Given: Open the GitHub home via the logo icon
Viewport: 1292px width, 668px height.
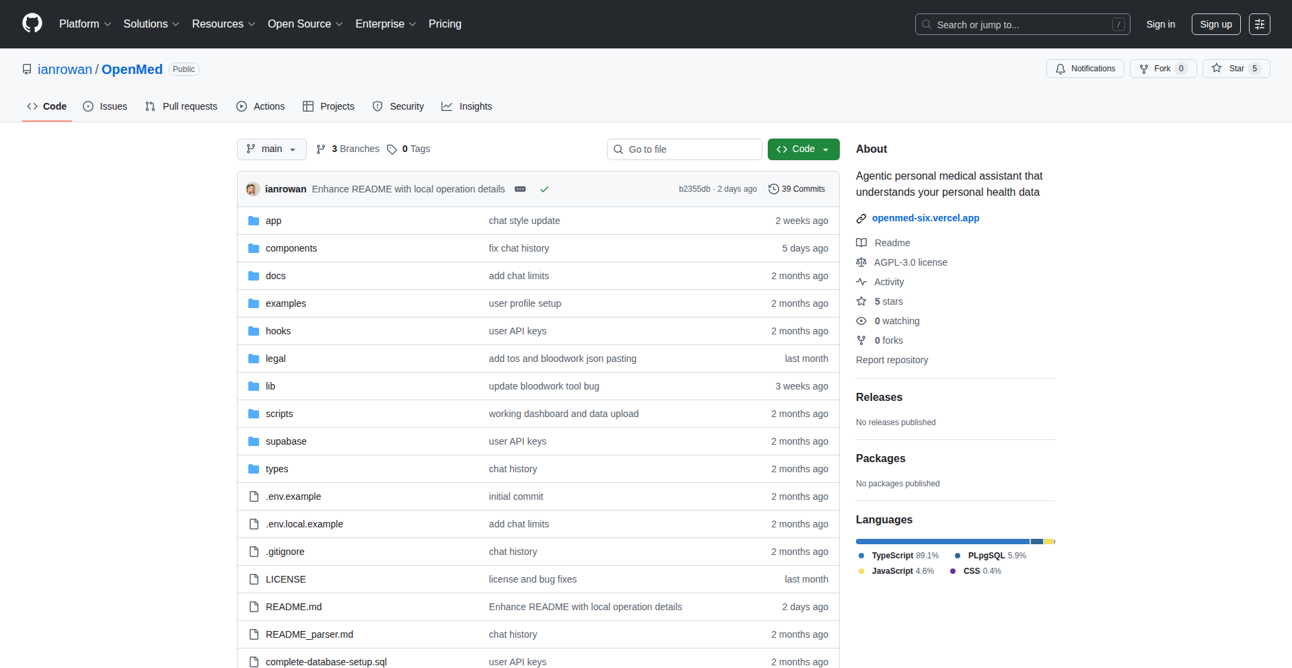Looking at the screenshot, I should (31, 24).
